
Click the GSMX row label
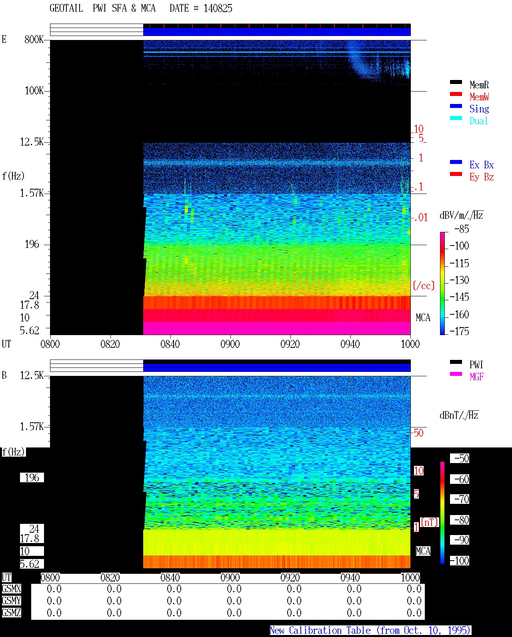[x=11, y=589]
